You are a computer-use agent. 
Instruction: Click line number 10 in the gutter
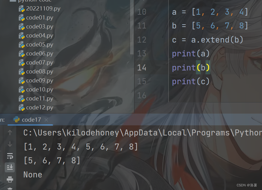pos(142,12)
